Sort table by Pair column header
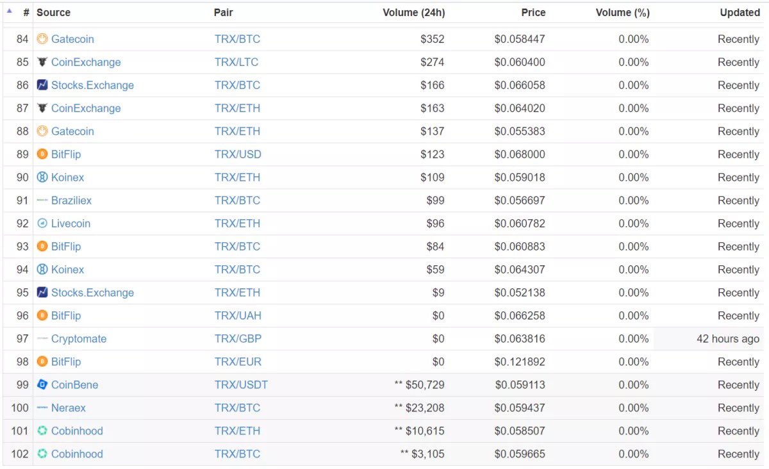 click(x=224, y=12)
